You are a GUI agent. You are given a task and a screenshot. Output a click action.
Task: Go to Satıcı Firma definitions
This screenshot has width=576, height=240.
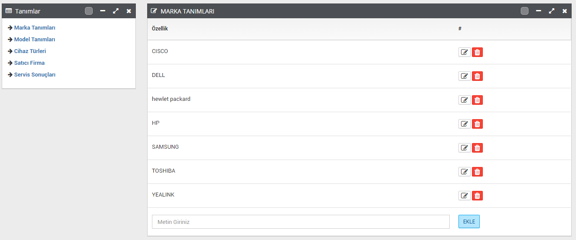(29, 63)
